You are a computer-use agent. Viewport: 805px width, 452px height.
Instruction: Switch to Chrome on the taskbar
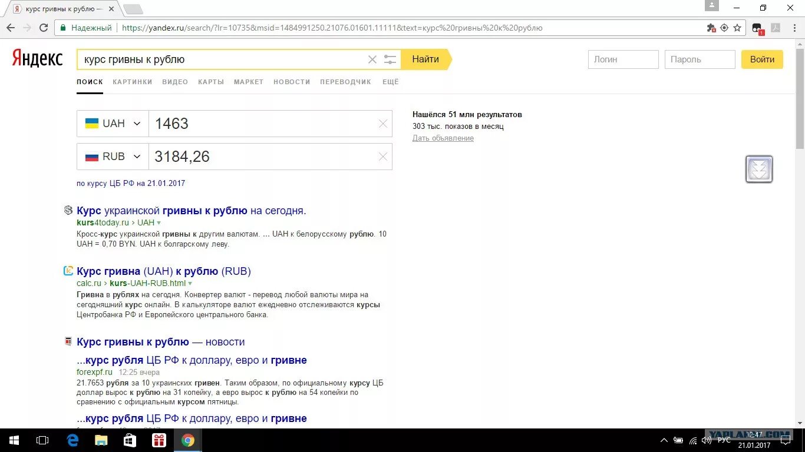click(x=188, y=440)
